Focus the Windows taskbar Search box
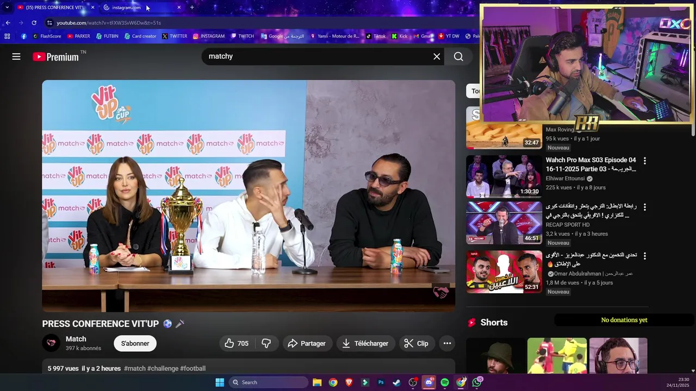Screen dimensions: 696x391 pyautogui.click(x=269, y=382)
